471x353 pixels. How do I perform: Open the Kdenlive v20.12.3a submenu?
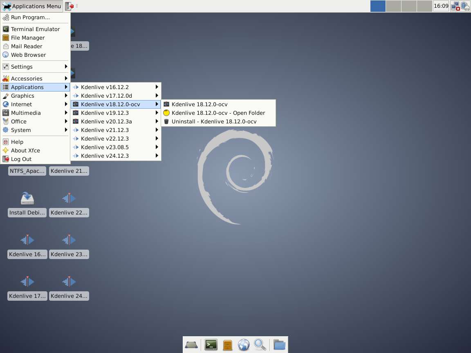click(x=116, y=122)
